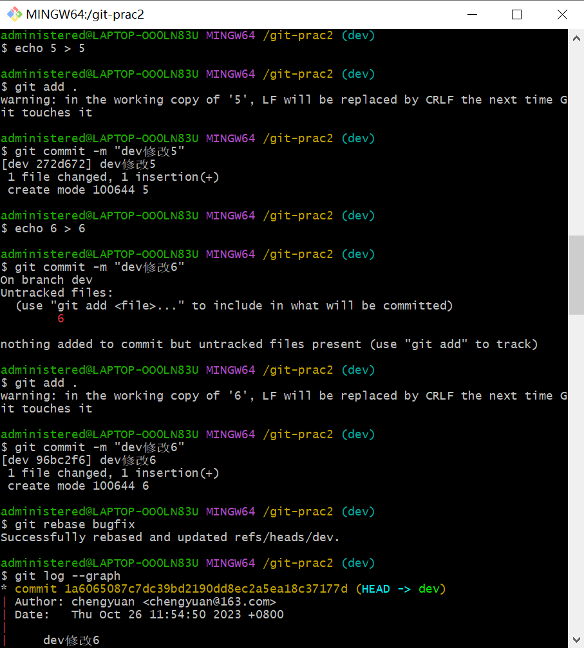Click the Author line chengyuan@163.com
Image resolution: width=584 pixels, height=648 pixels.
[x=145, y=602]
